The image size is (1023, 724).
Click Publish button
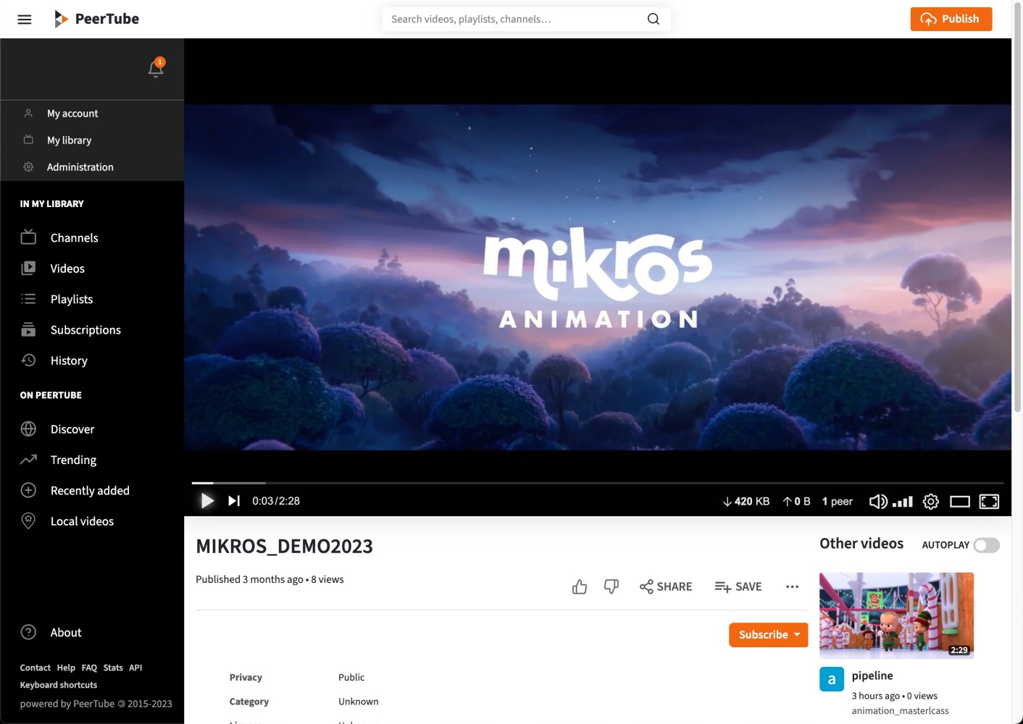(951, 19)
